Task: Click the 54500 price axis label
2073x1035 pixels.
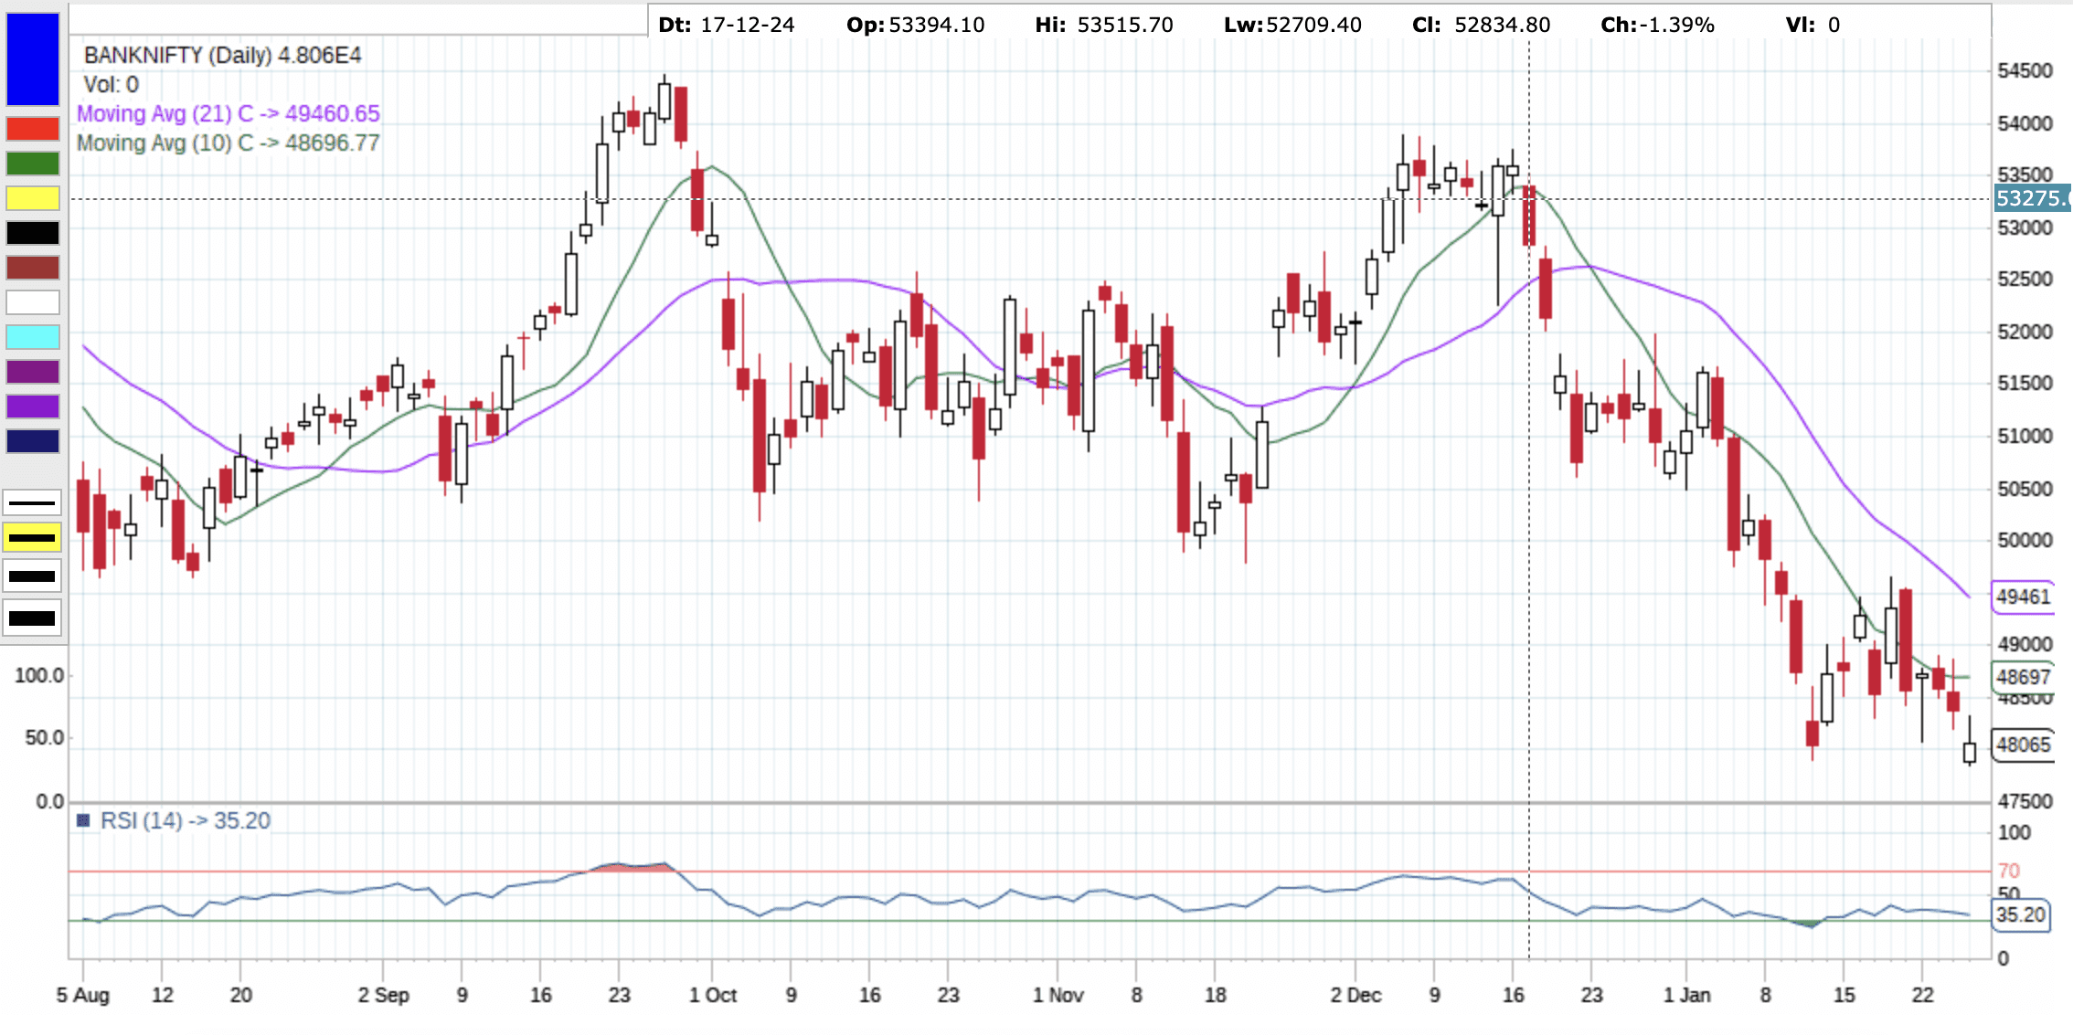Action: pyautogui.click(x=2025, y=70)
